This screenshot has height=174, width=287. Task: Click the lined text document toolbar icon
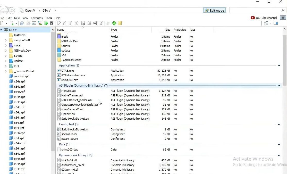coord(71,23)
